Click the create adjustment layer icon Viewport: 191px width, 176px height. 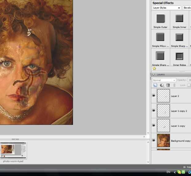(162, 85)
